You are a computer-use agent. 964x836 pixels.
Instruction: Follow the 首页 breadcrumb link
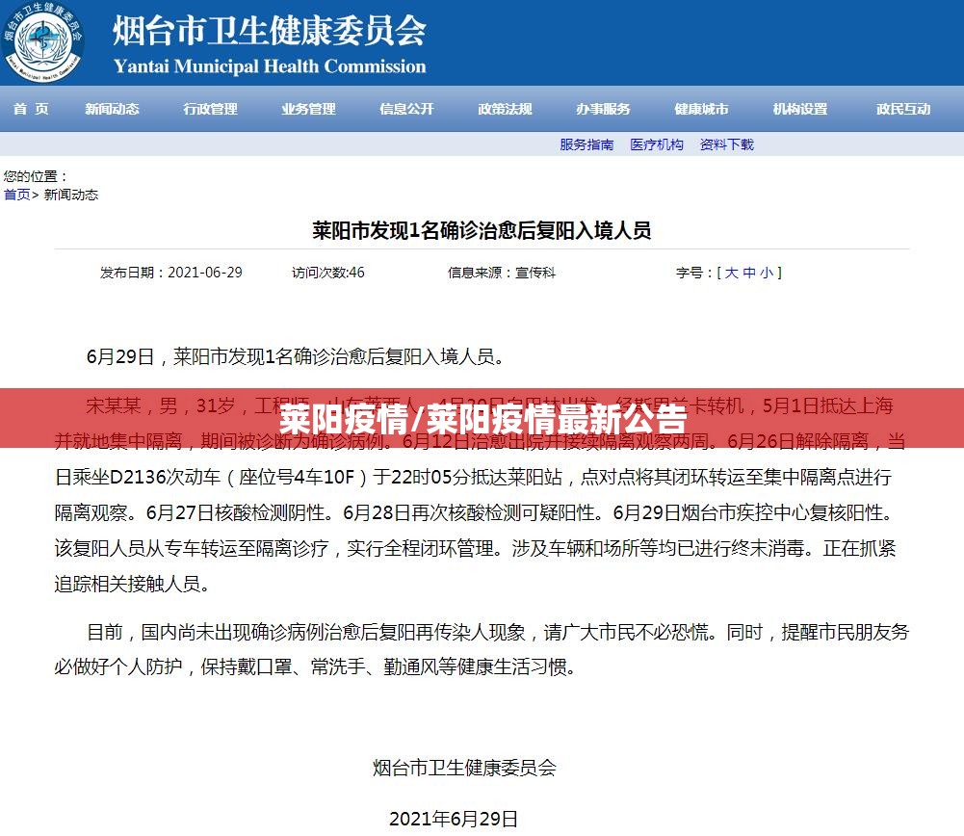point(16,195)
